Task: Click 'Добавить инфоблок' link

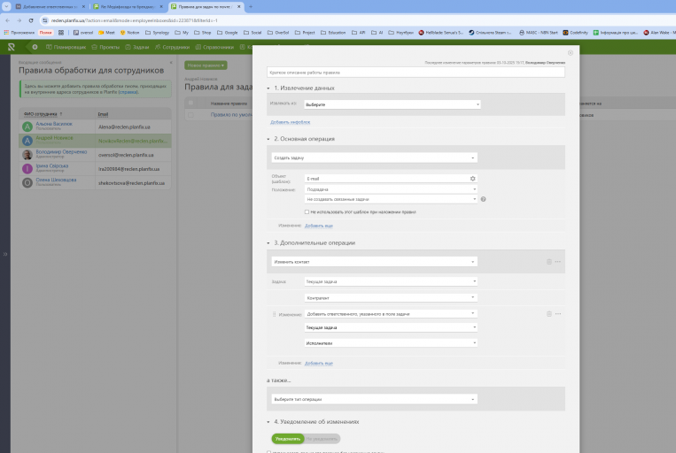Action: pyautogui.click(x=290, y=122)
